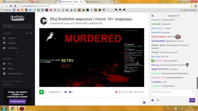This screenshot has width=198, height=111.
Task: Click the chat rooms icon at the chat header
Action: (153, 16)
